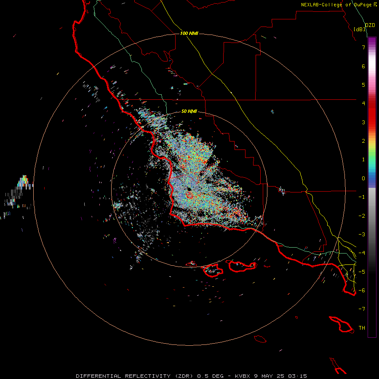The height and width of the screenshot is (379, 379).
Task: Click the 0 dB value on the legend
Action: click(x=363, y=179)
